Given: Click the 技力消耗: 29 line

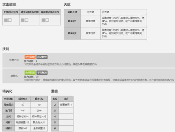Looking at the screenshot, I should (x=31, y=77).
